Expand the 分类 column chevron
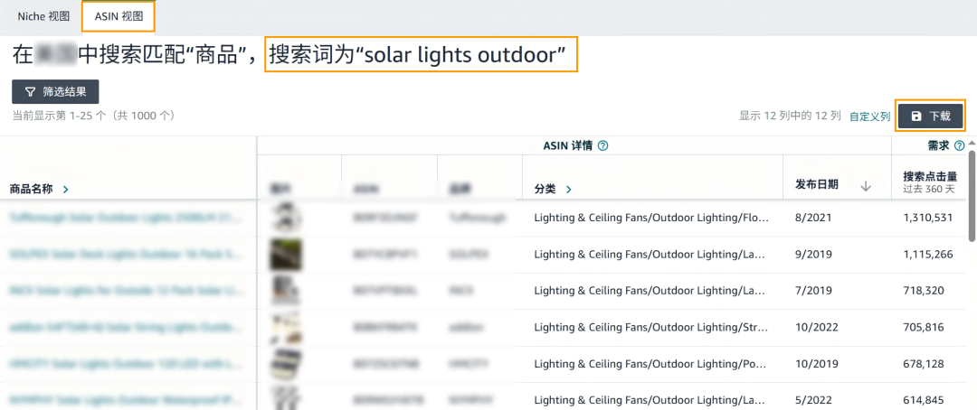Image resolution: width=977 pixels, height=410 pixels. [x=568, y=189]
